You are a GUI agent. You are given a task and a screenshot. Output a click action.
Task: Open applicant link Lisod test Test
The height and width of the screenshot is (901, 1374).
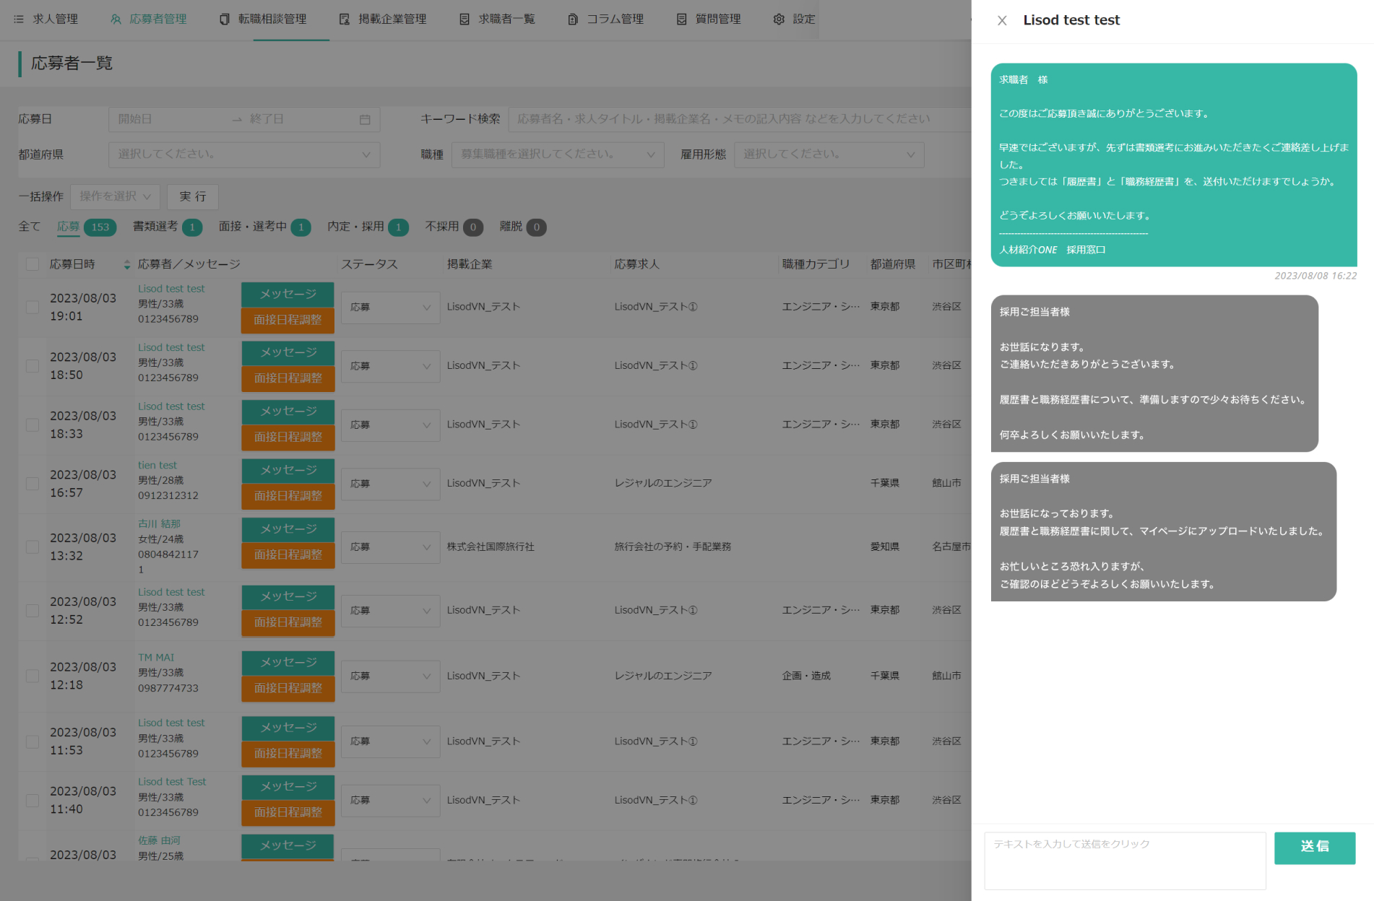[x=172, y=781]
